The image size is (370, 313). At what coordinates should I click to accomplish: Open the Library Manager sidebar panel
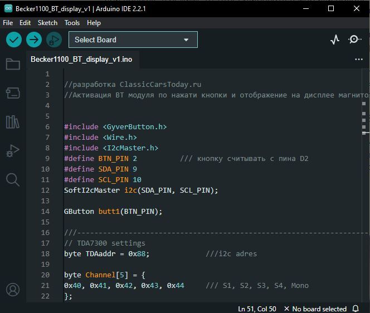13,122
